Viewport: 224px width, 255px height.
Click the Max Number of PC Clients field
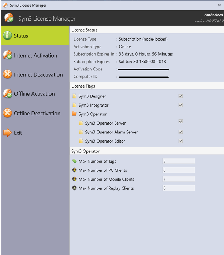coord(179,170)
